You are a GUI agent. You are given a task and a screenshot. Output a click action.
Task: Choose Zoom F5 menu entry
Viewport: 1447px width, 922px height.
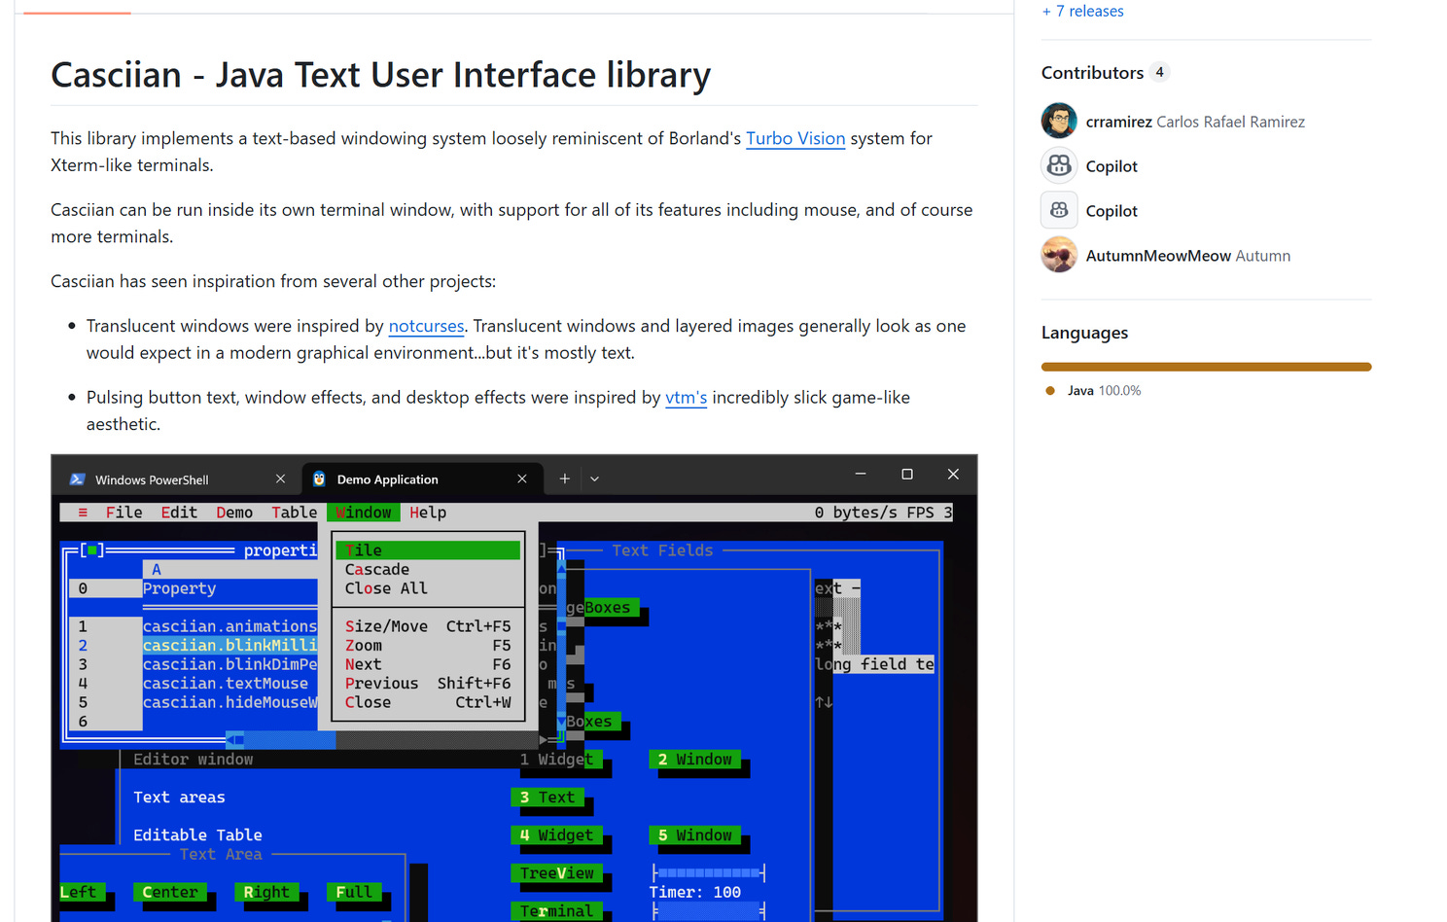coord(428,646)
